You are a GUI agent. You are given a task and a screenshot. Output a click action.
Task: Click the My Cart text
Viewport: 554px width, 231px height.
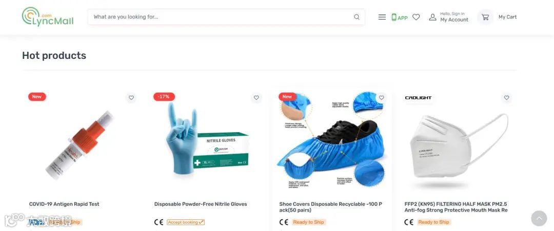(x=507, y=17)
